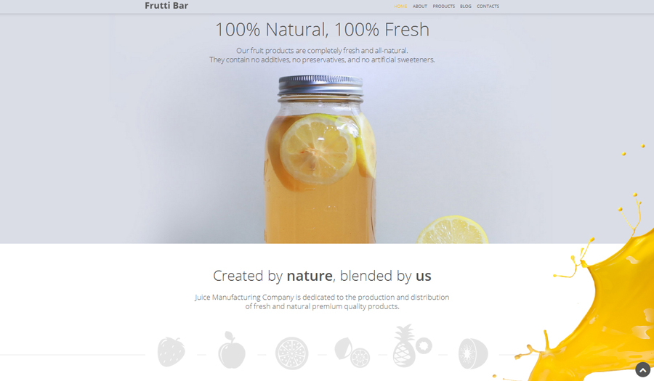
Task: Click the '100% Natural, 100% Fresh' headline
Action: (x=322, y=30)
